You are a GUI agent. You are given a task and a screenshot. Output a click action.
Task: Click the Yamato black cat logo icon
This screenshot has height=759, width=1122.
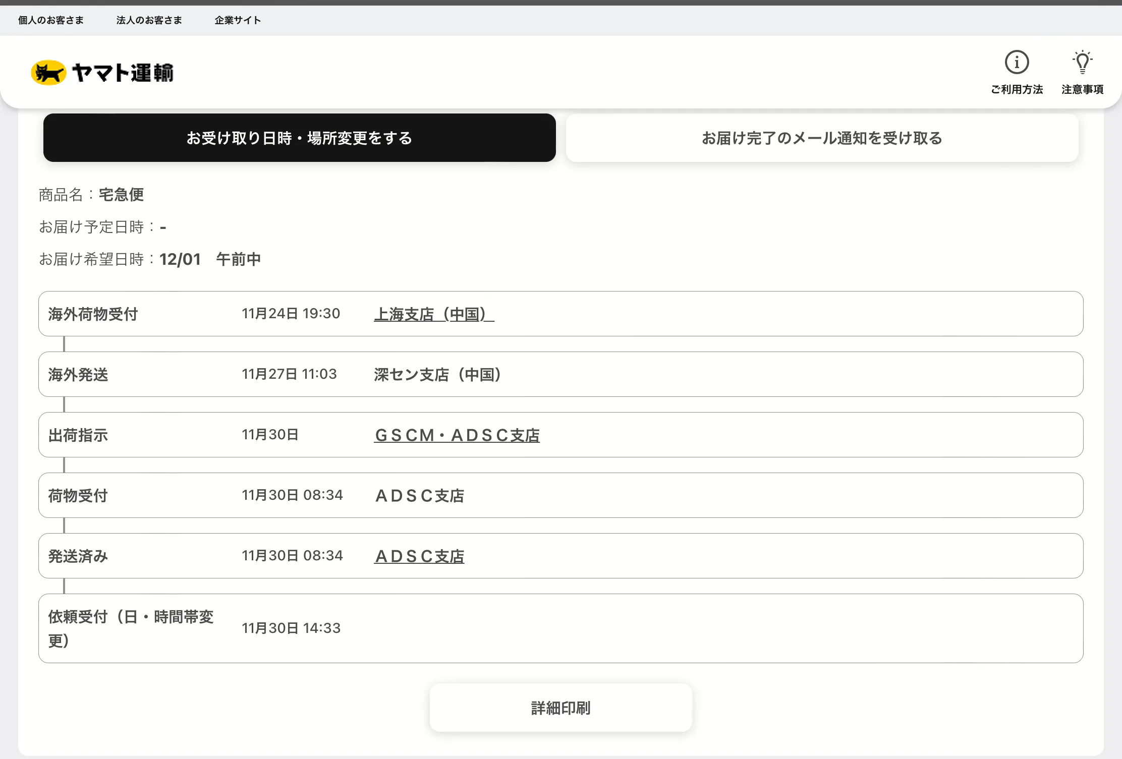(x=48, y=73)
